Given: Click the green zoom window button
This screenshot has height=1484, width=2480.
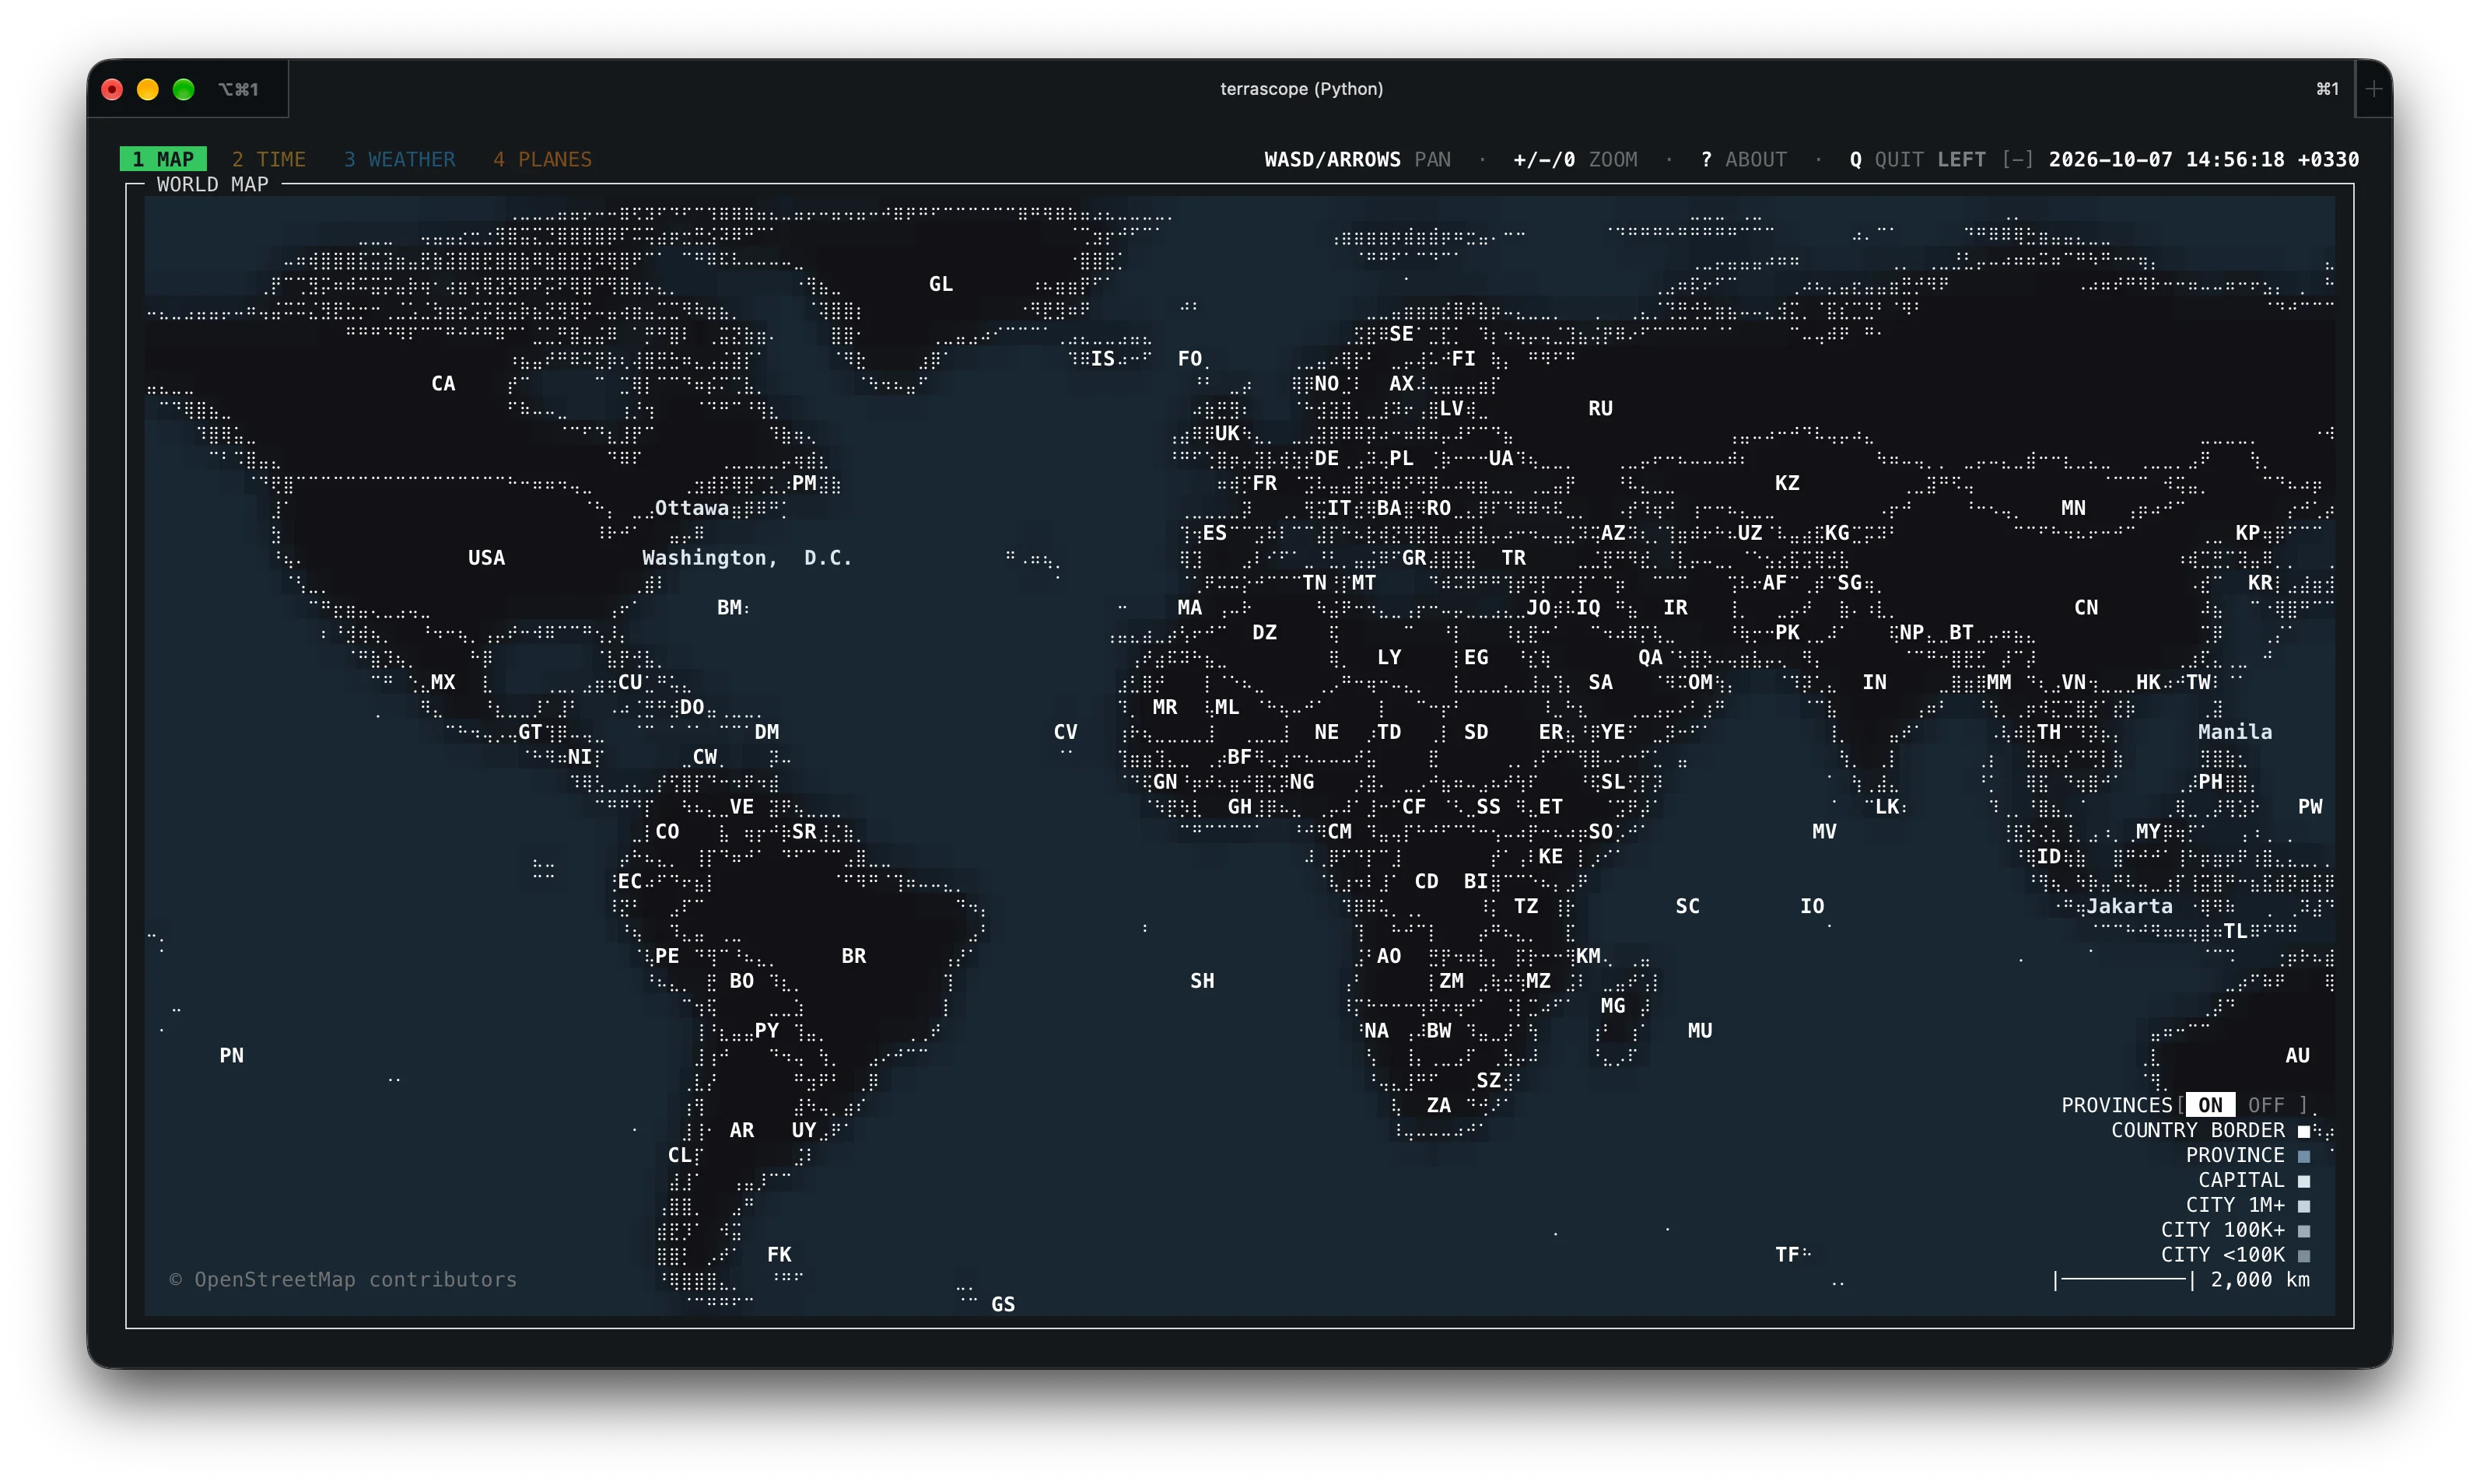Looking at the screenshot, I should (x=183, y=89).
